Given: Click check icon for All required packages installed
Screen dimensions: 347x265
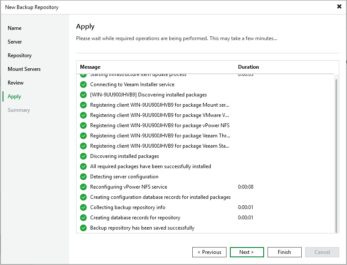Looking at the screenshot, I should pyautogui.click(x=83, y=166).
